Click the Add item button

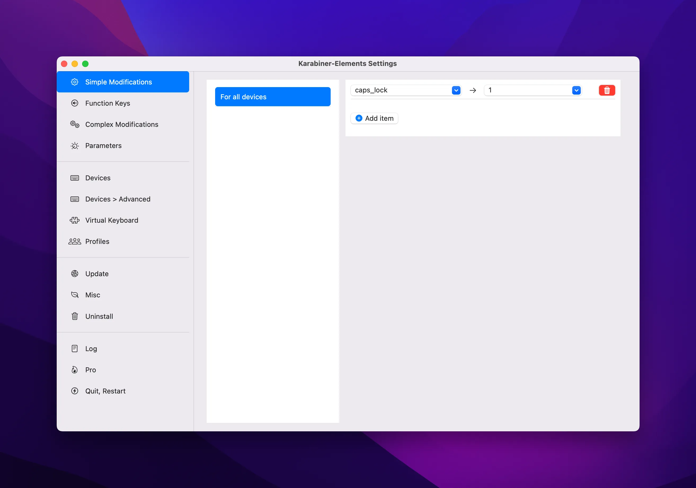point(374,118)
